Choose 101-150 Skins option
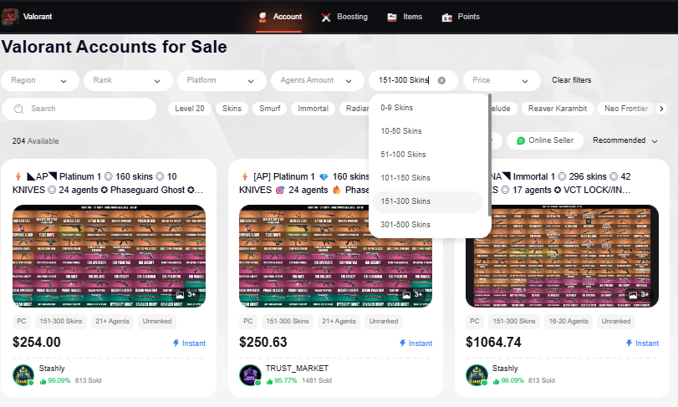The image size is (678, 407). click(428, 177)
